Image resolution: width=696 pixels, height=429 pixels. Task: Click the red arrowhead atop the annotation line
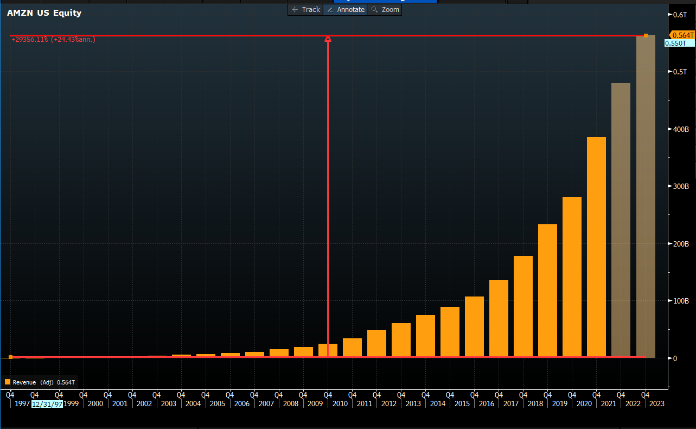click(328, 39)
